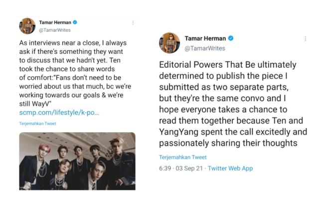The width and height of the screenshot is (309, 206).
Task: Open the @TamarWrites handle on right tweet
Action: pyautogui.click(x=205, y=48)
